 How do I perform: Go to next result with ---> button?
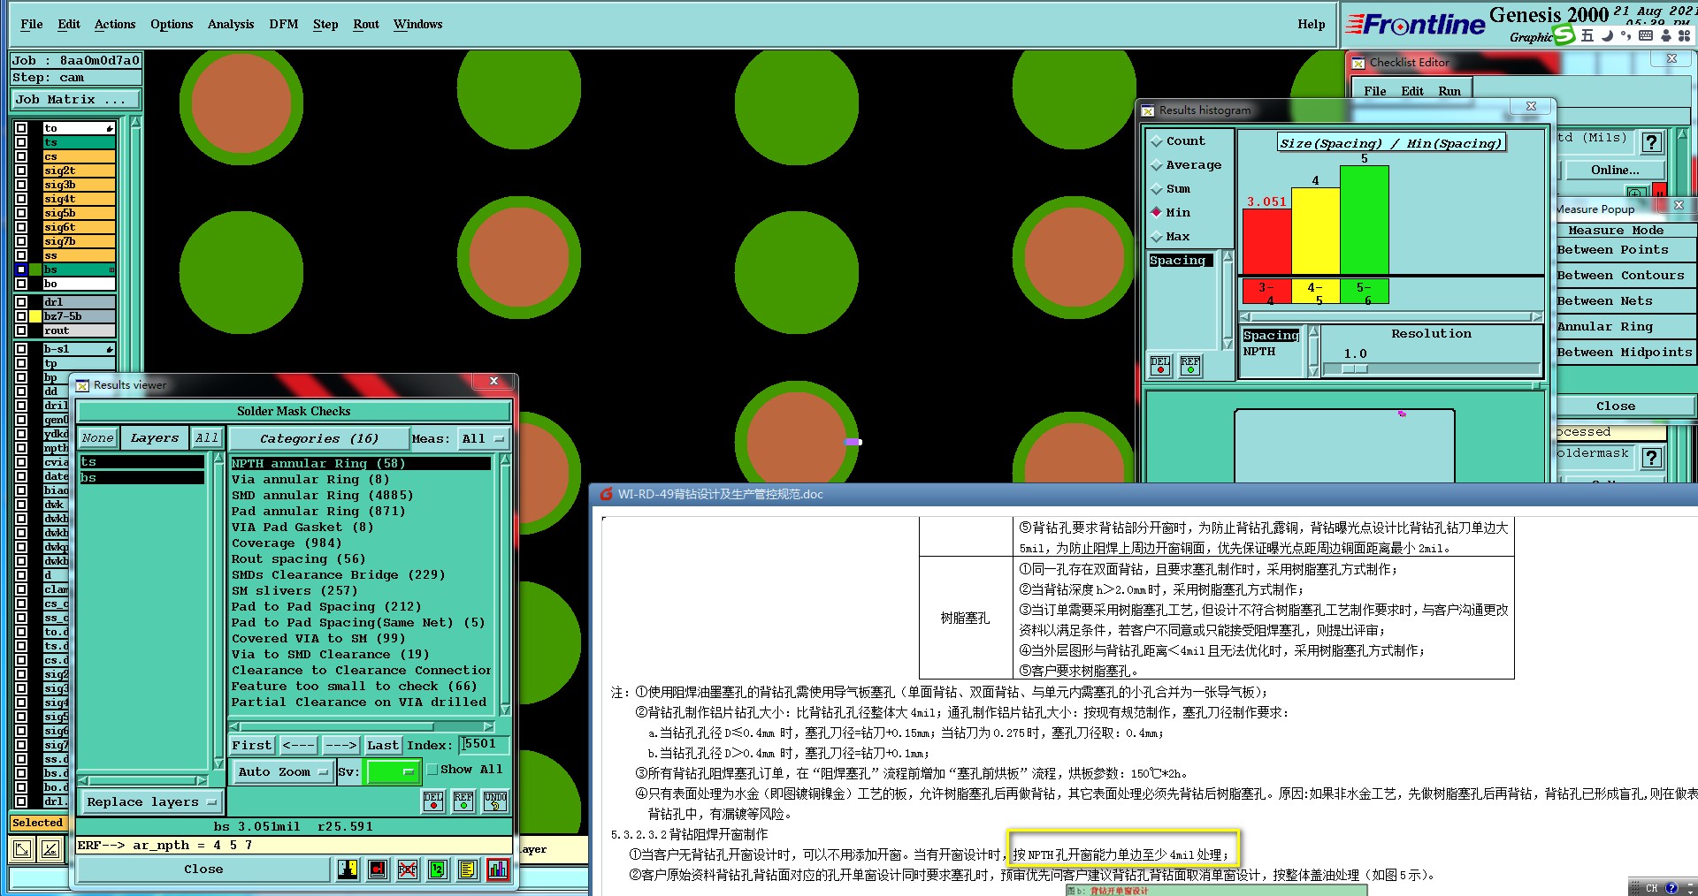[340, 746]
